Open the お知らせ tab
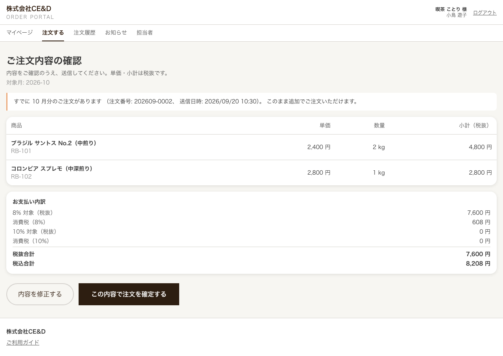Viewport: 503px width, 356px height. click(x=116, y=33)
